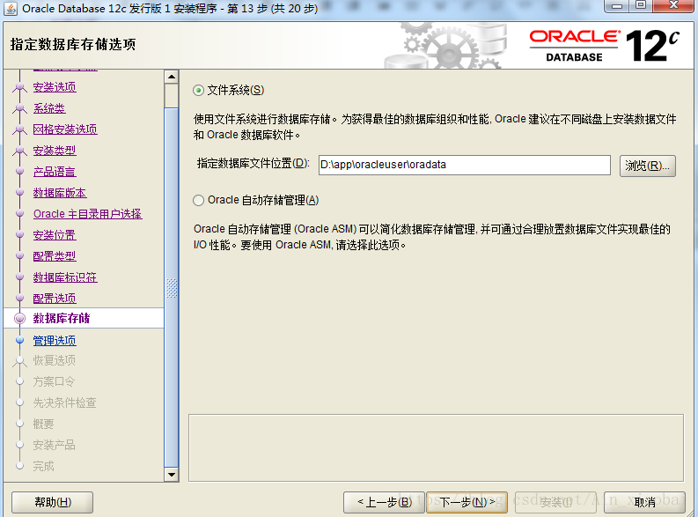Viewport: 698px width, 517px height.
Task: Jump to 网格安装选项 step
Action: tap(65, 129)
